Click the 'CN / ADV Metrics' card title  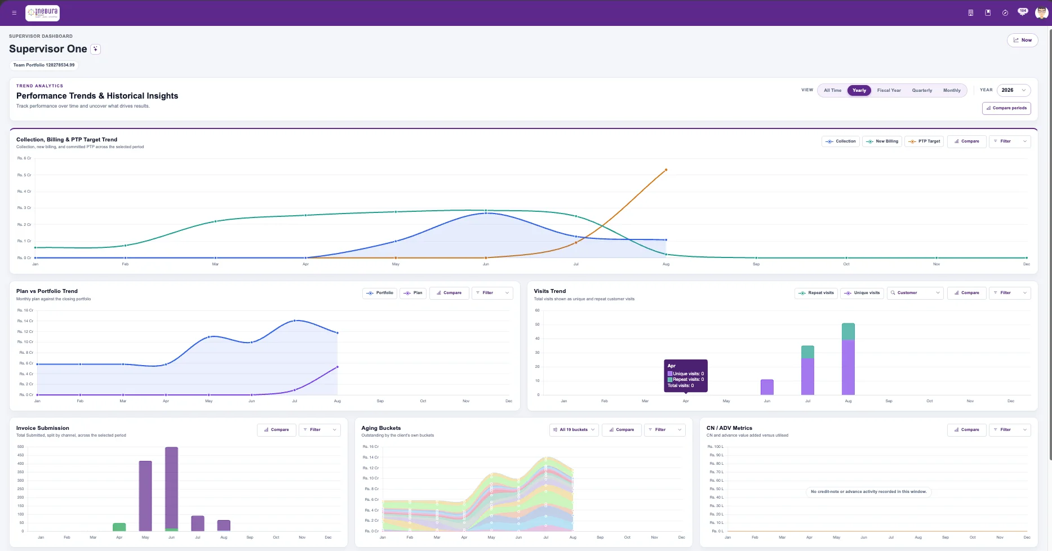tap(729, 428)
